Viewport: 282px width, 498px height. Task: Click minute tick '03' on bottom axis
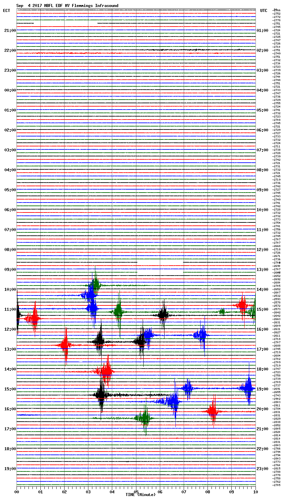coord(88,491)
